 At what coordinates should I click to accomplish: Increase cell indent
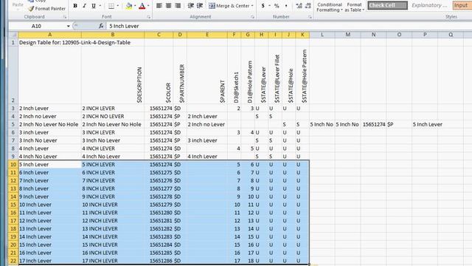[x=200, y=6]
